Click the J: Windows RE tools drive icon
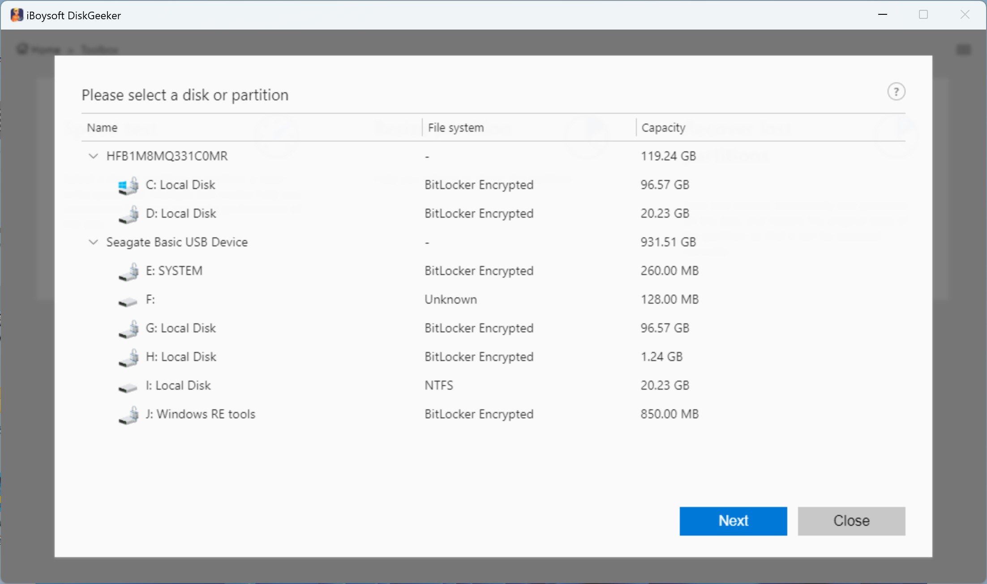 tap(128, 415)
